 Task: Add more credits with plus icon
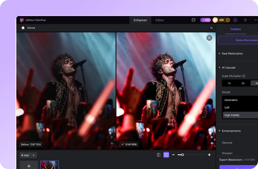click(x=228, y=20)
